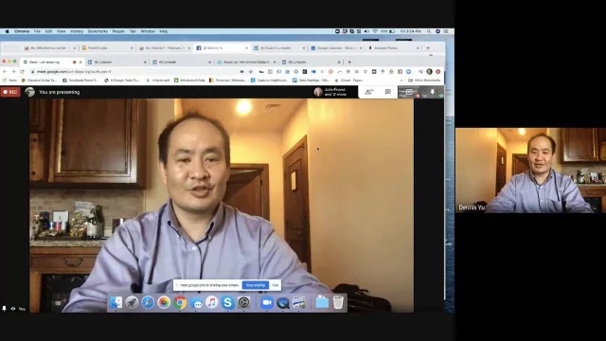The height and width of the screenshot is (341, 606).
Task: Open Skype from the Dock
Action: (227, 302)
